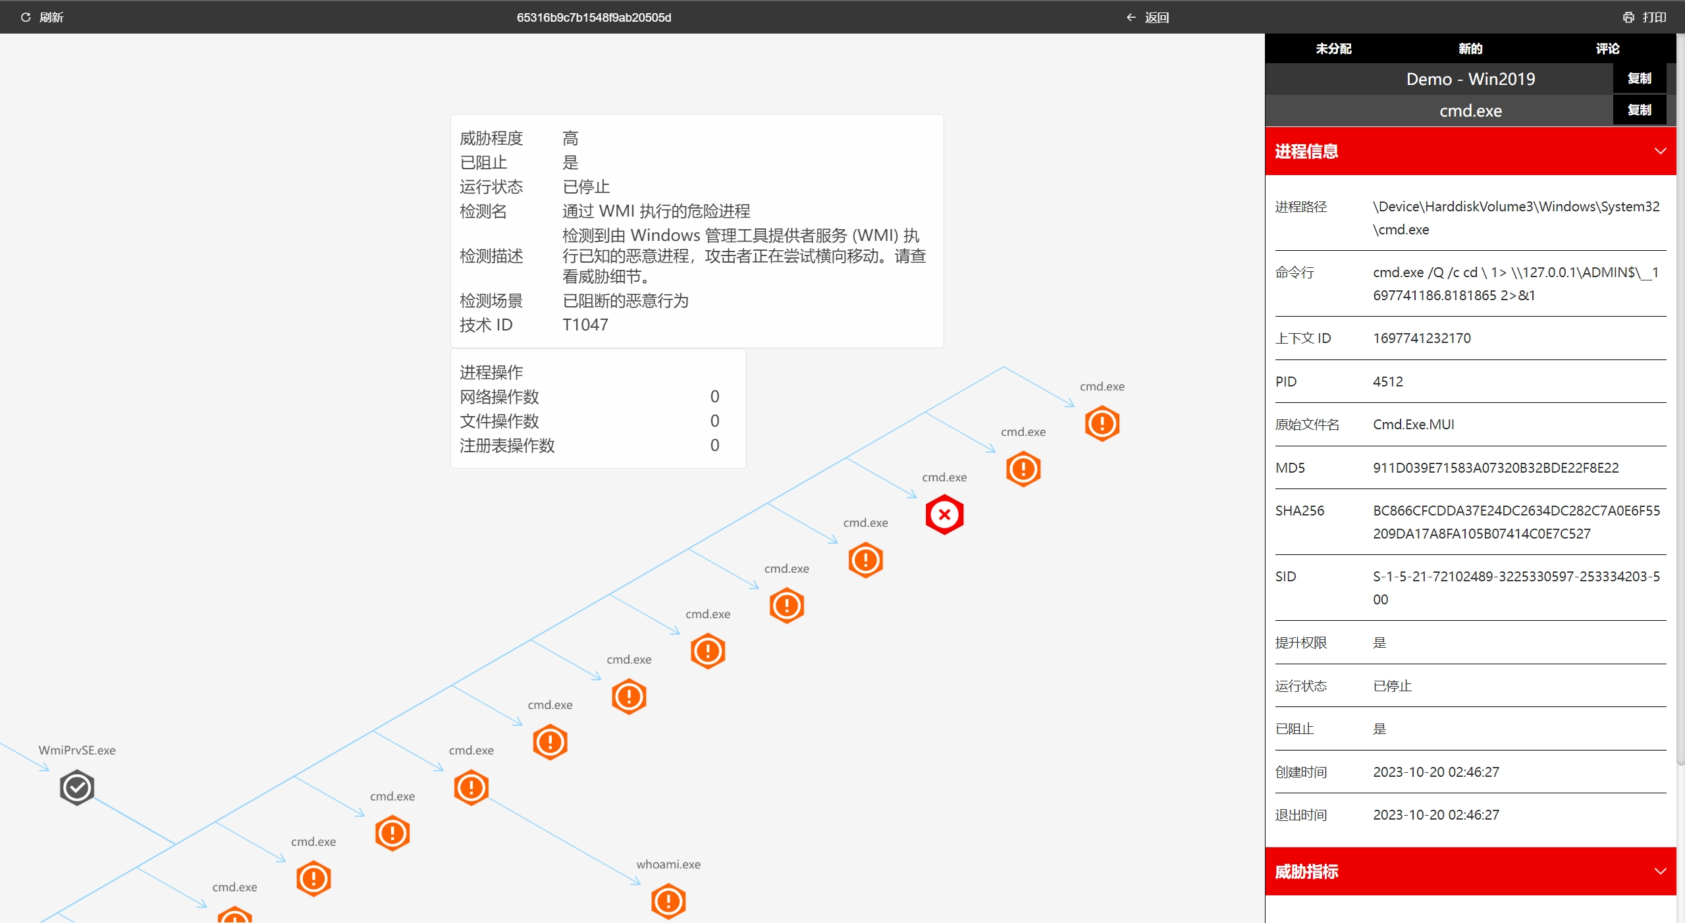Collapse the 进程信息 section chevron
1685x923 pixels.
(1660, 151)
